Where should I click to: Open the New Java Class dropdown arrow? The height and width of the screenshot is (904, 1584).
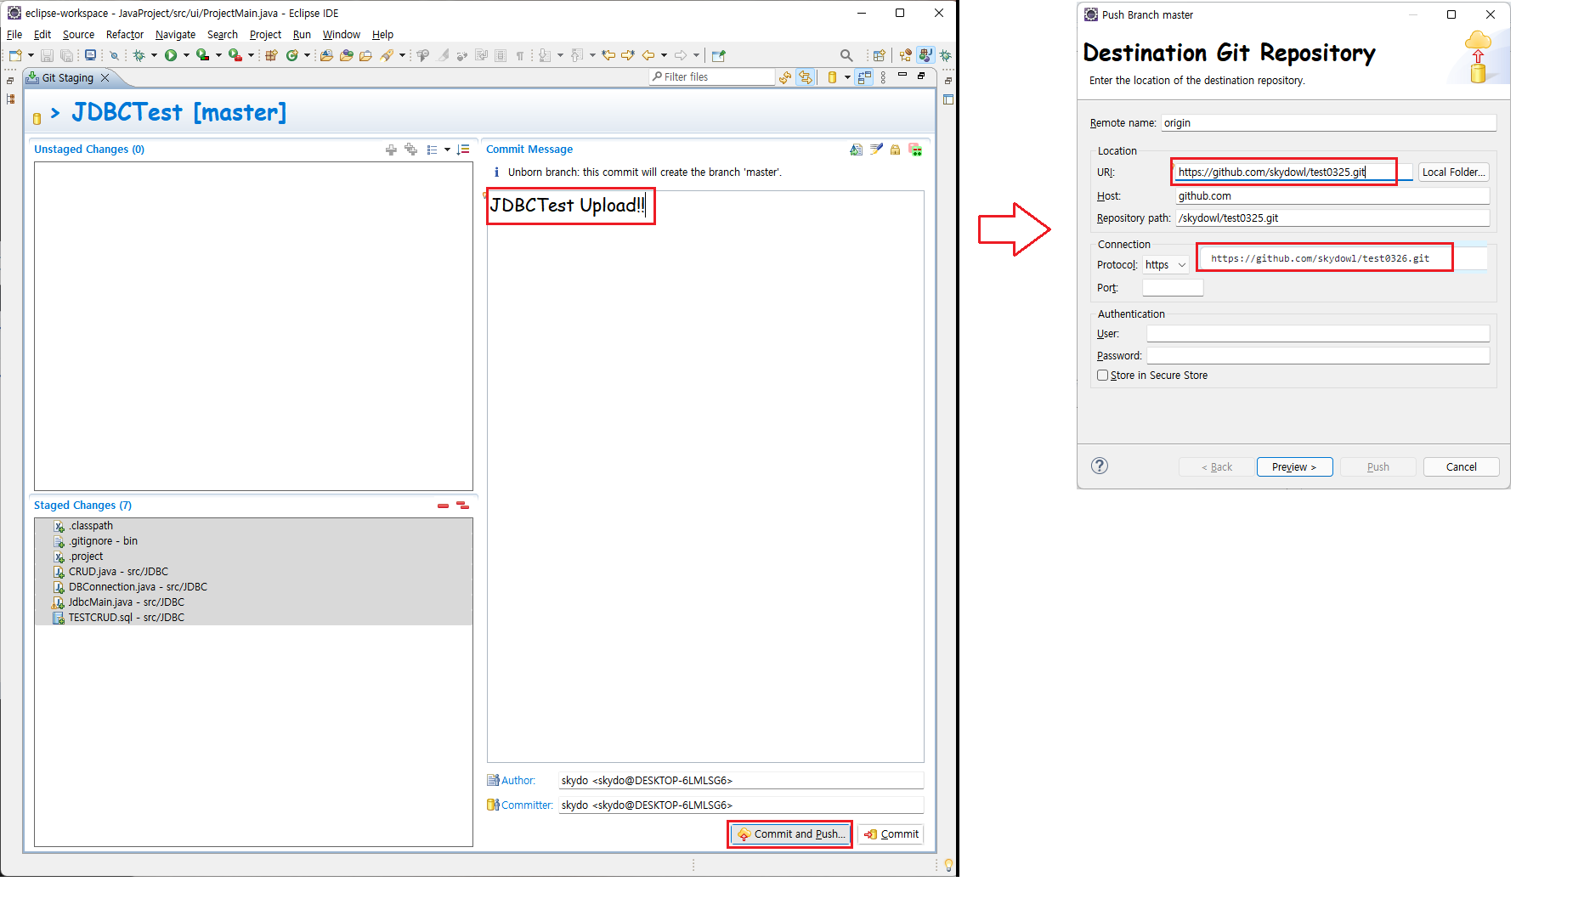[307, 55]
